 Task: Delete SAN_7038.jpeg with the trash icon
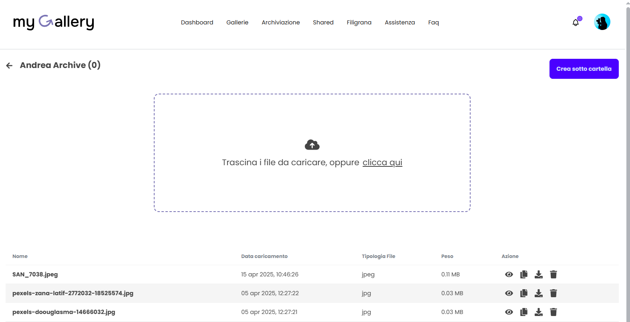pyautogui.click(x=554, y=274)
